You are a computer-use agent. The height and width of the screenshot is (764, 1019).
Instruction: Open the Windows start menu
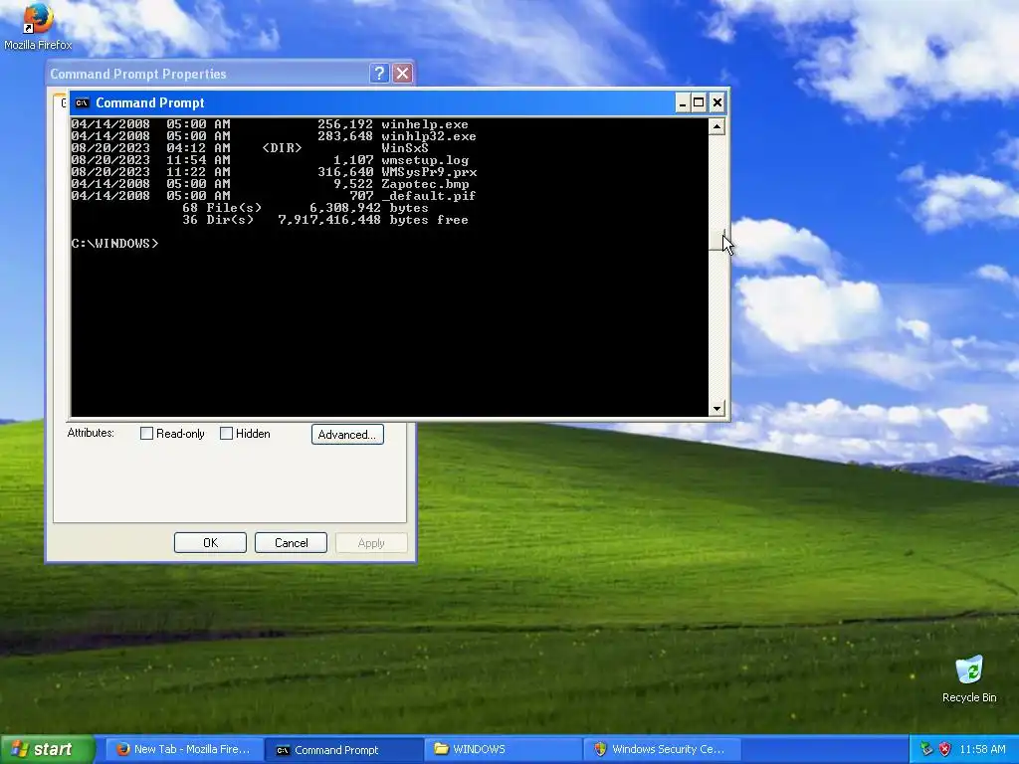click(x=47, y=749)
